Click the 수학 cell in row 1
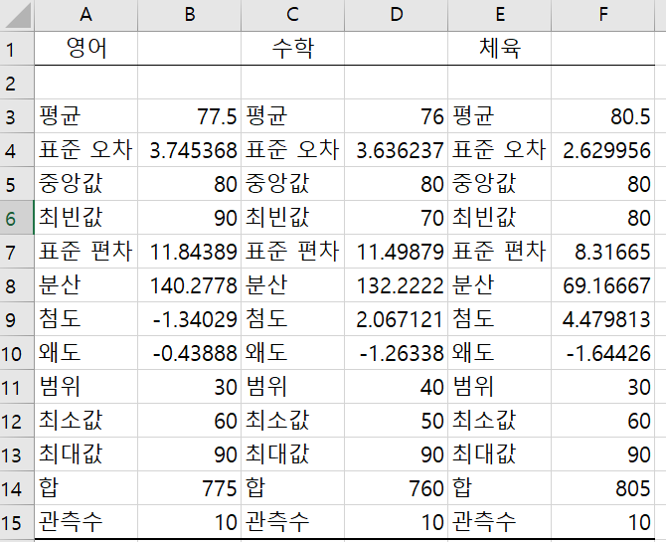This screenshot has width=666, height=542. (292, 49)
